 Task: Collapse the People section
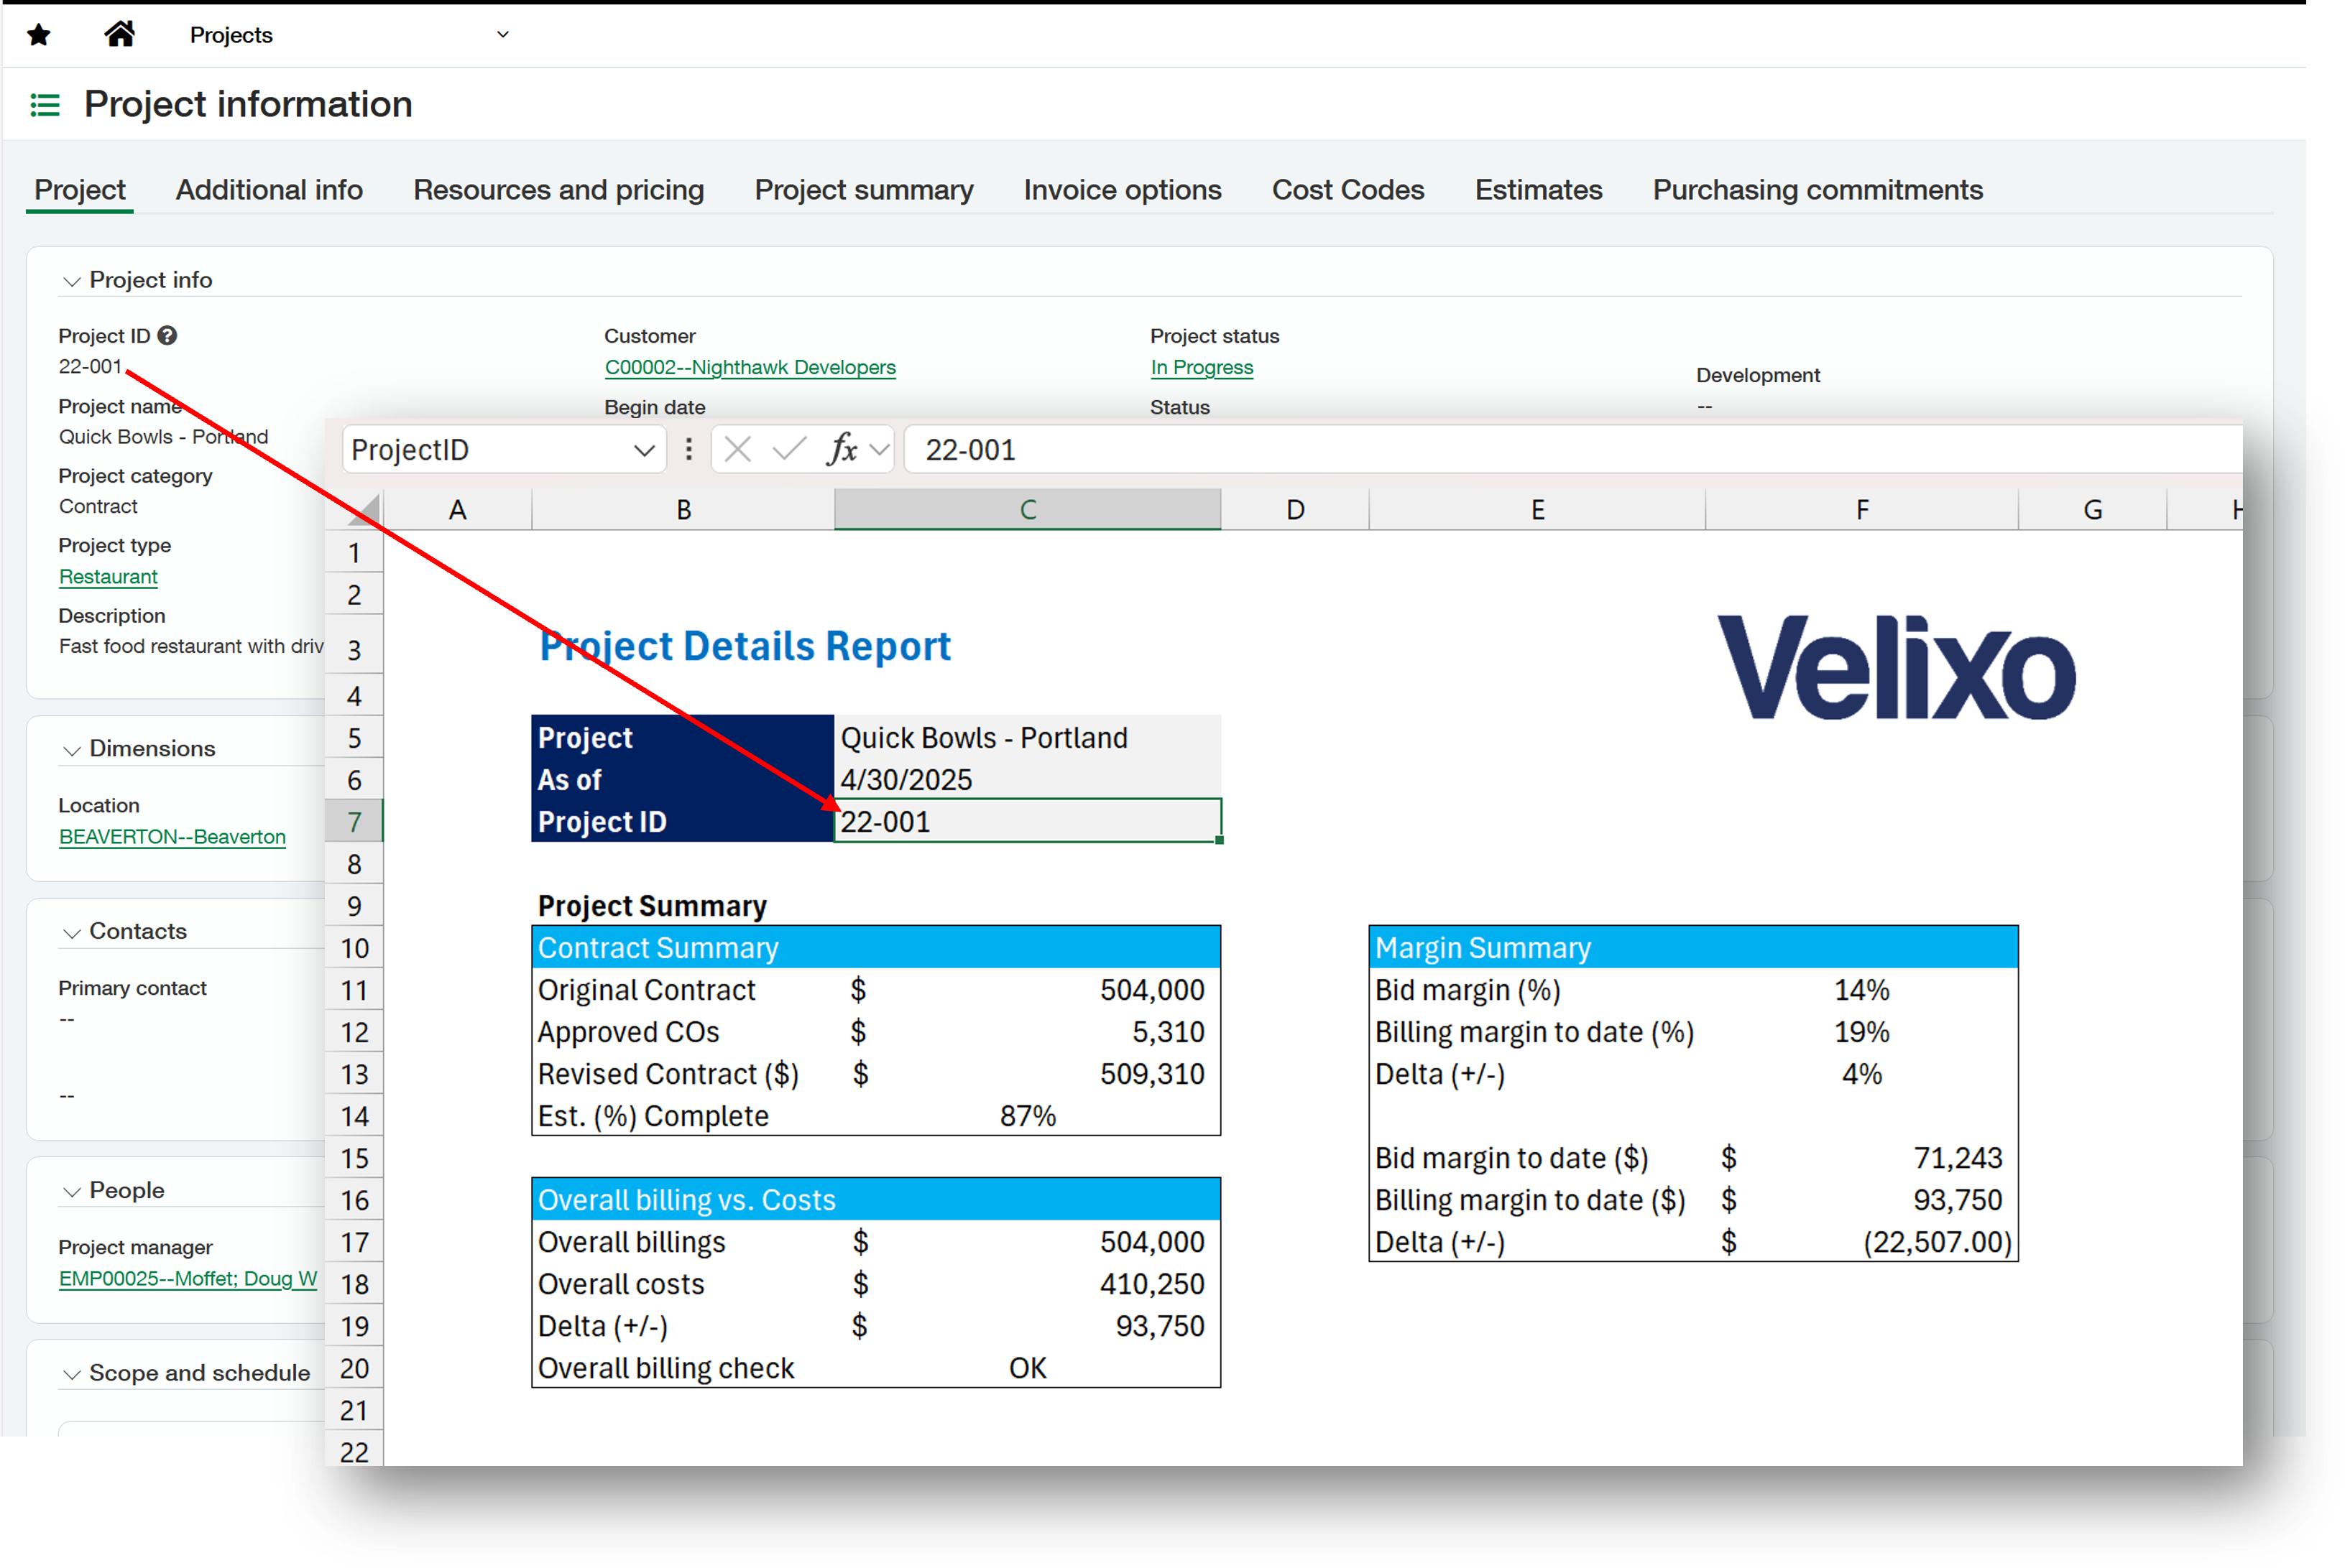coord(71,1192)
